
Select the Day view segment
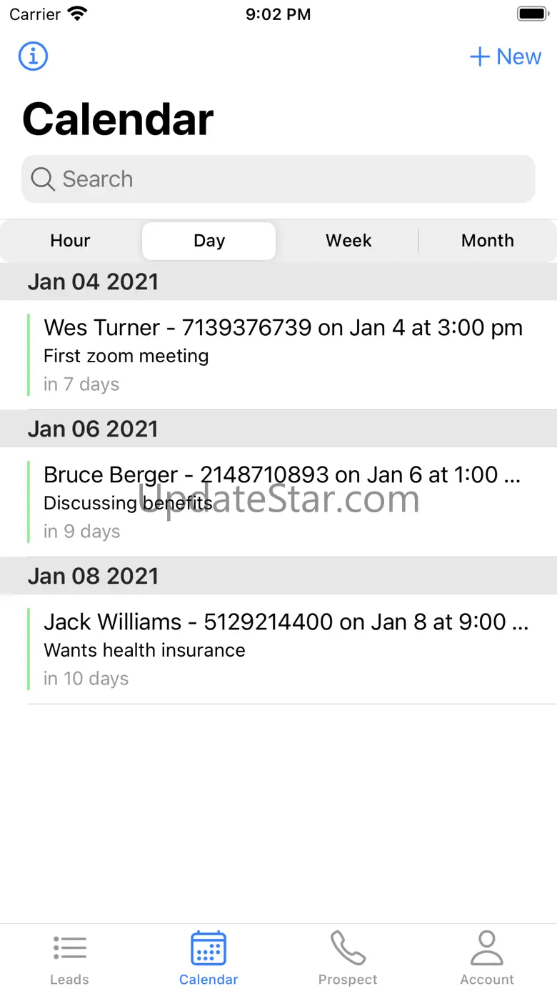pos(209,241)
